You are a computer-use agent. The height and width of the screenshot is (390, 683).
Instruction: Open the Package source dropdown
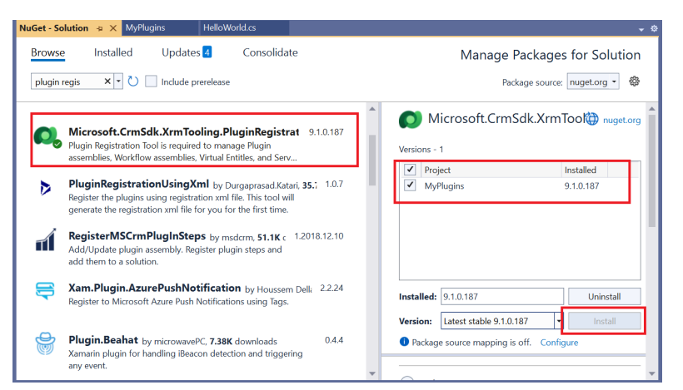pyautogui.click(x=593, y=81)
